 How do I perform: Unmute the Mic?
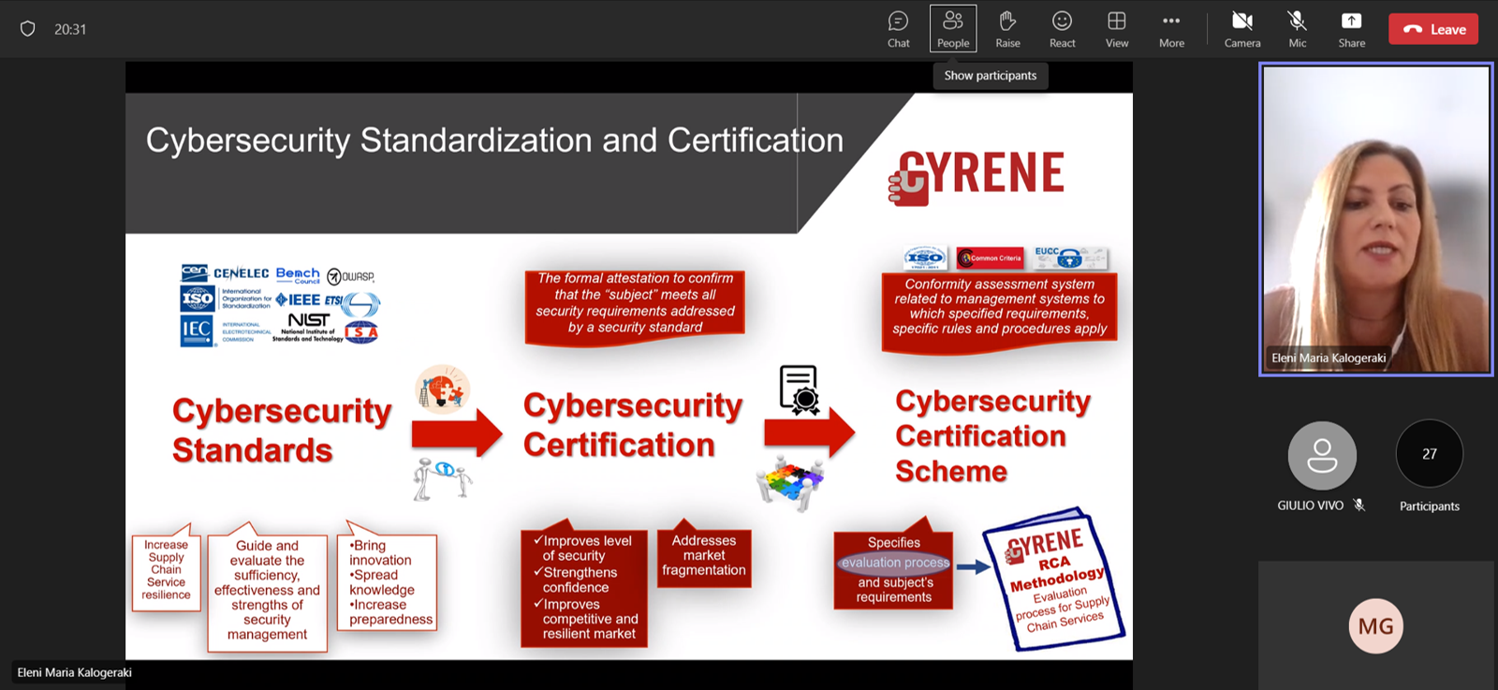[1297, 29]
